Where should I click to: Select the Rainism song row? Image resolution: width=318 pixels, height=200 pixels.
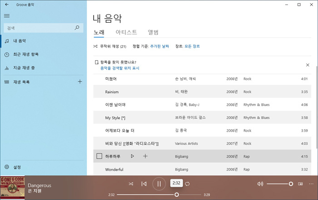tap(202, 91)
